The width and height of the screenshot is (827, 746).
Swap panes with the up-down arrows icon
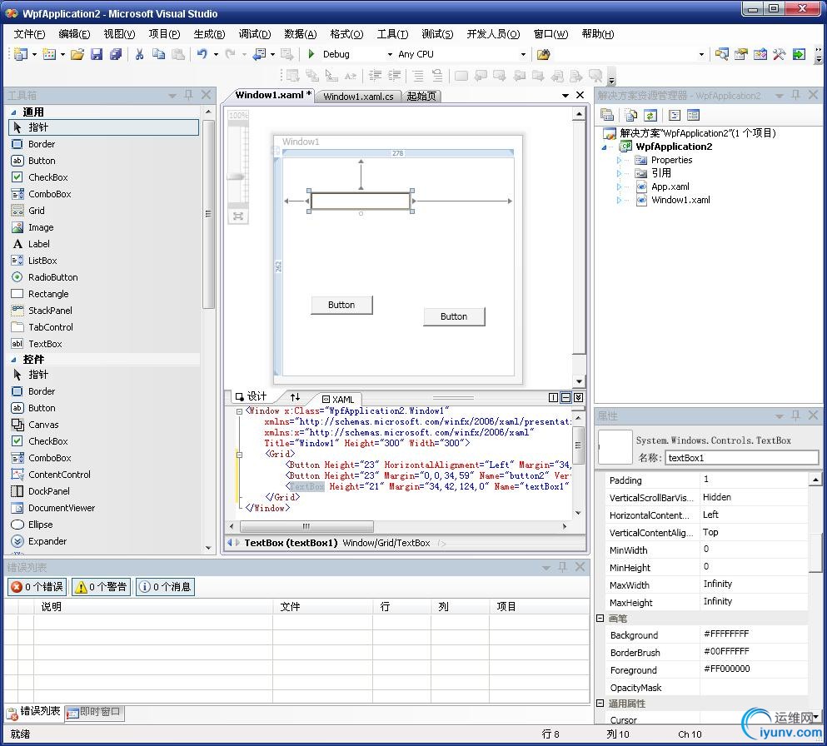pos(295,396)
